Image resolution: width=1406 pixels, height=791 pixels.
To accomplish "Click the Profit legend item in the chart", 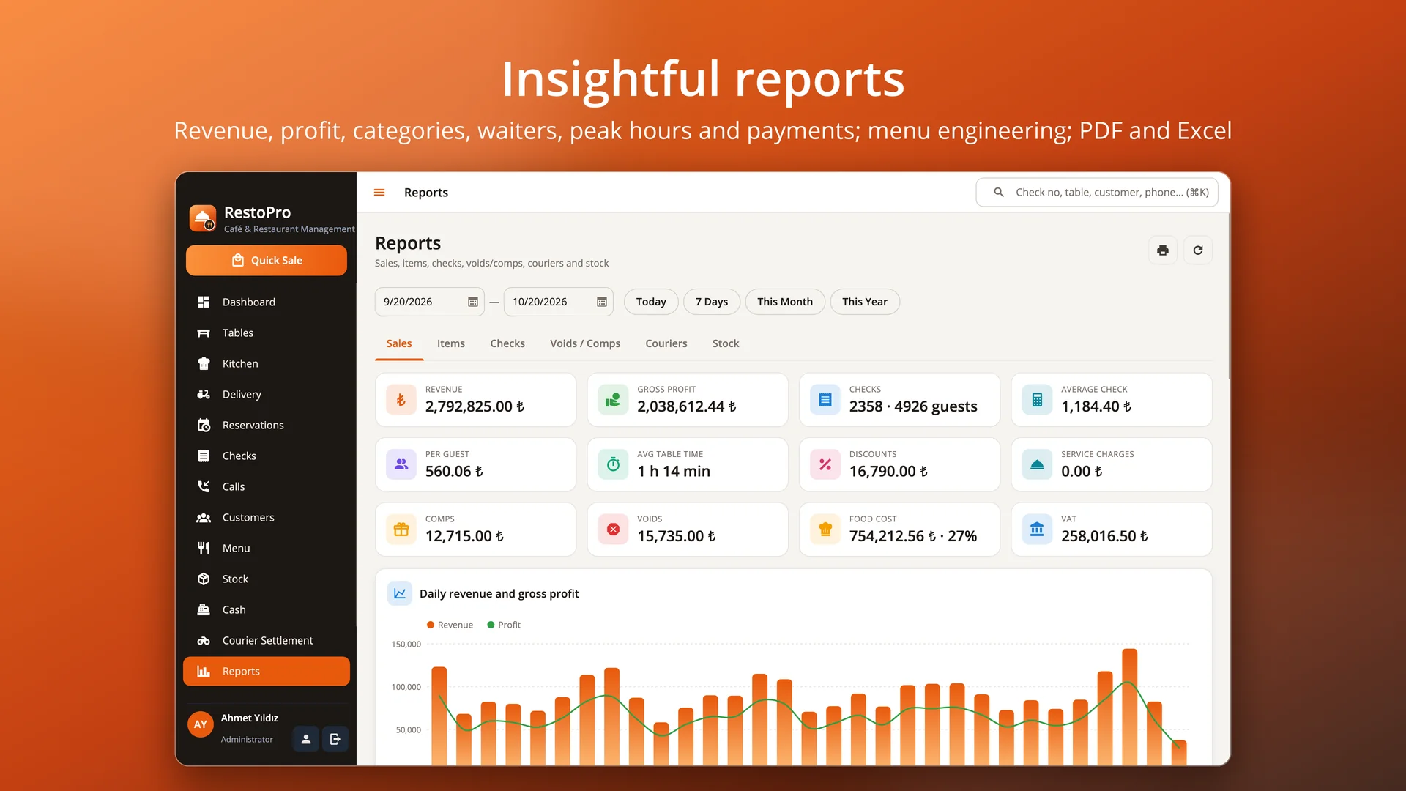I will [x=504, y=625].
